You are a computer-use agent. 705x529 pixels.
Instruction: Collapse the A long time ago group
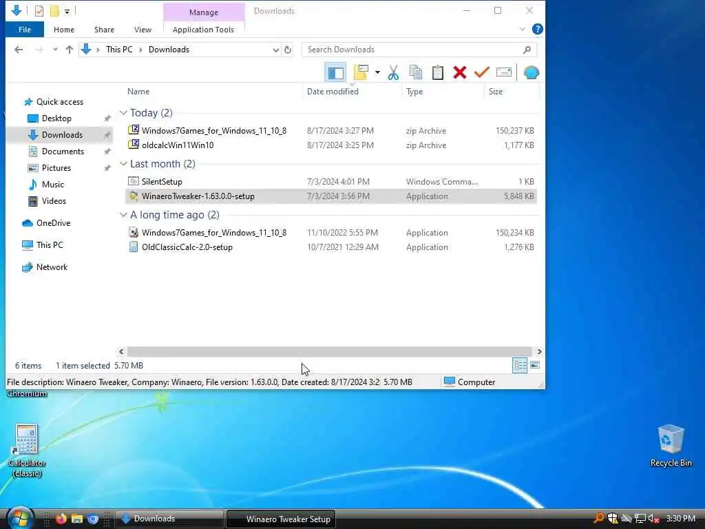[x=123, y=215]
